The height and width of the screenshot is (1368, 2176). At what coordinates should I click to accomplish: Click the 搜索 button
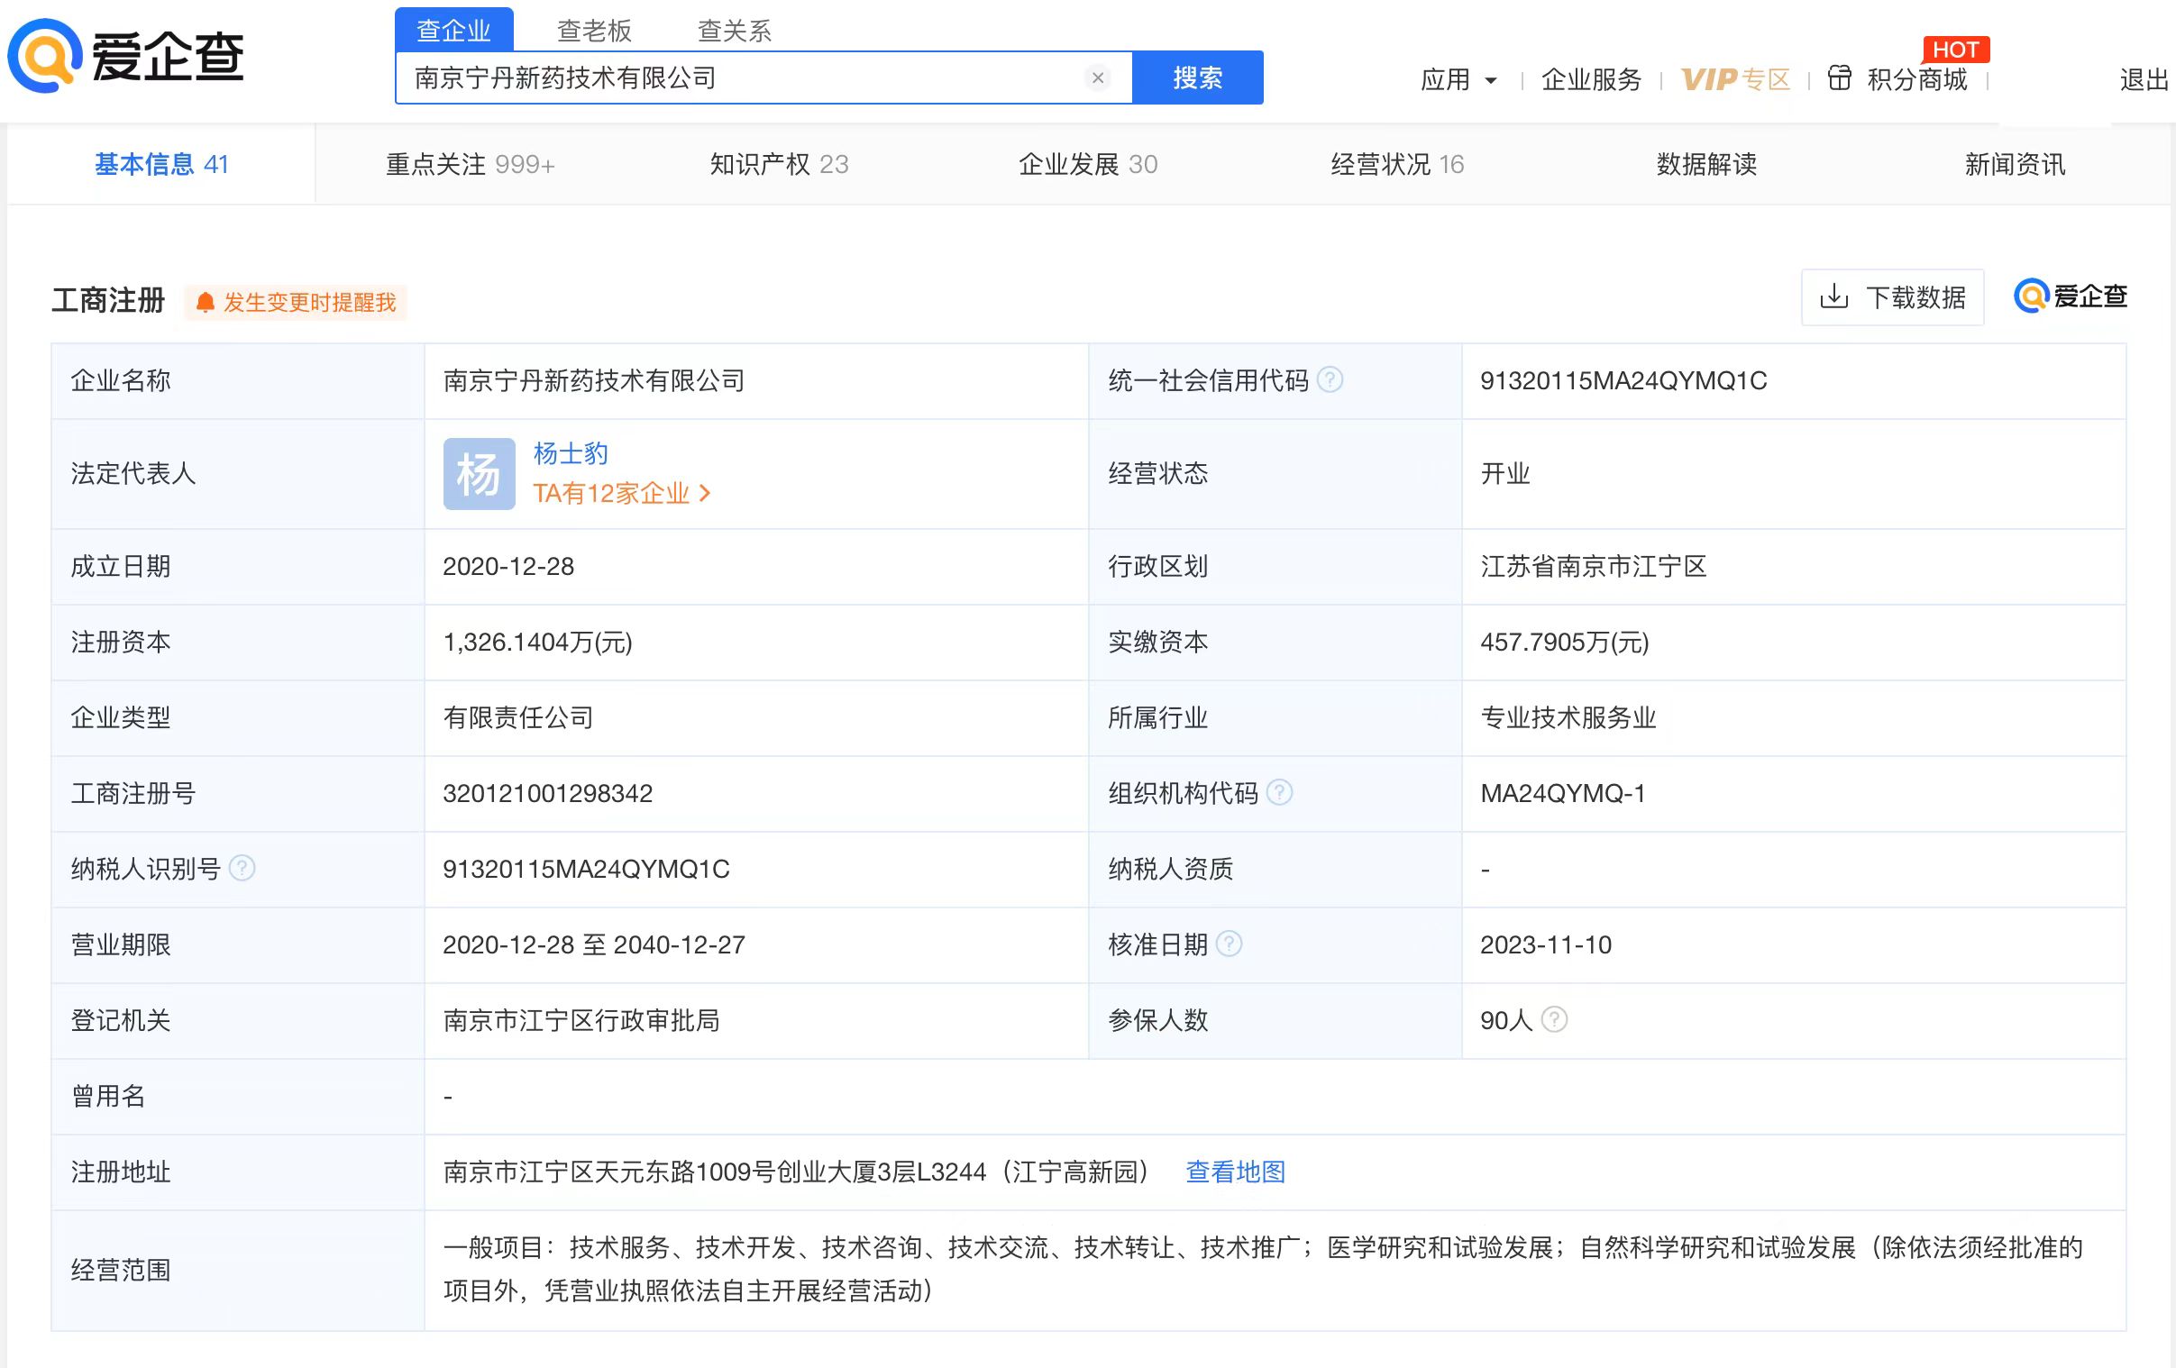tap(1197, 78)
